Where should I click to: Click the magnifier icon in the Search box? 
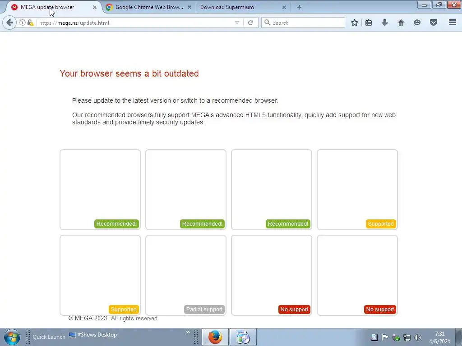click(267, 23)
